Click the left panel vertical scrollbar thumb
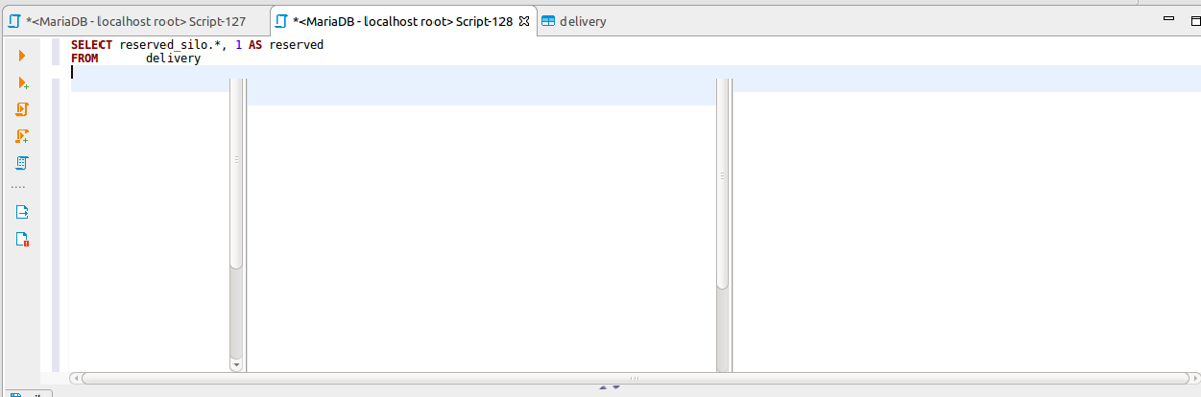Screen dimensions: 1201x397 [x=236, y=173]
